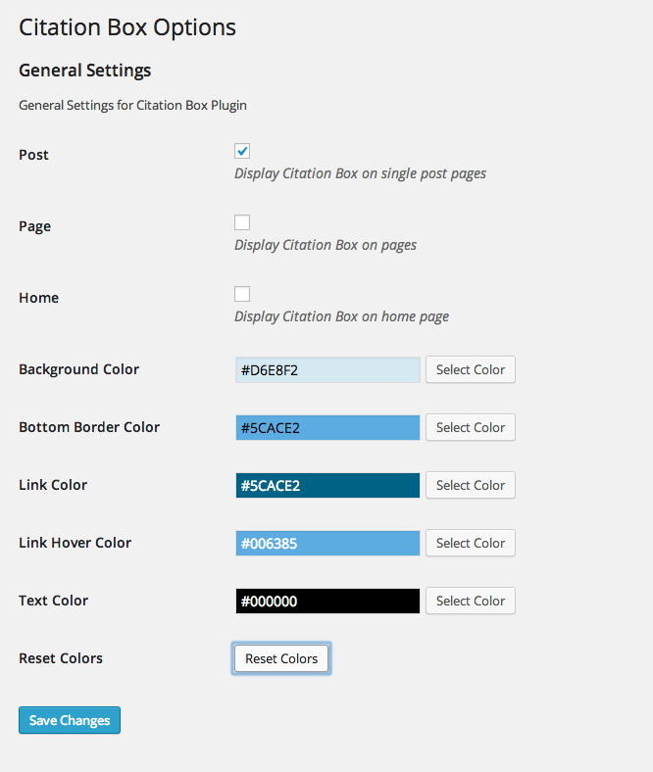Click the Reset Colors button
This screenshot has height=772, width=653.
click(281, 658)
